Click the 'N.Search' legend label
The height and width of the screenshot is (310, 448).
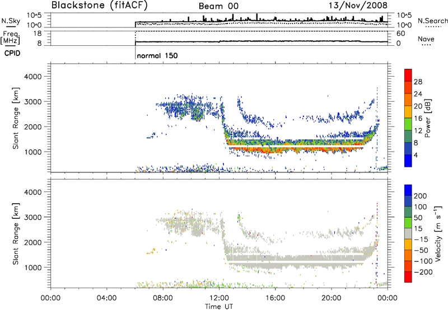pyautogui.click(x=432, y=21)
